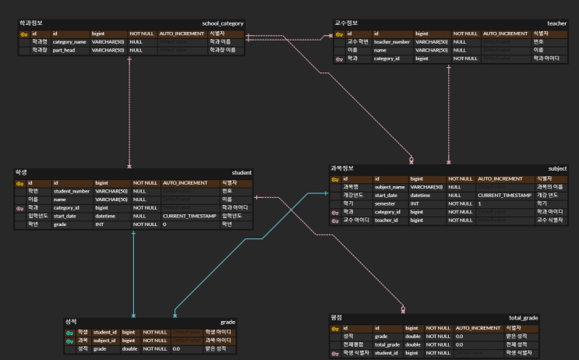Click the primary key icon in school_category table
This screenshot has width=579, height=360.
24,34
